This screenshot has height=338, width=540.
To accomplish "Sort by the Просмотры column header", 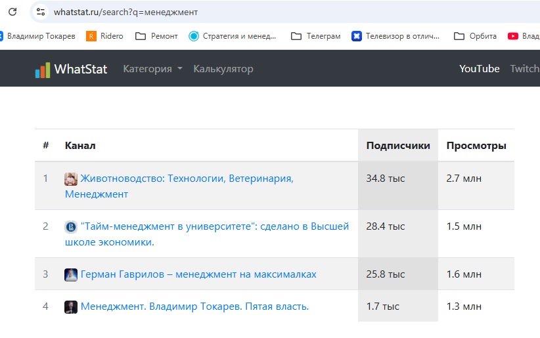I will pyautogui.click(x=476, y=146).
